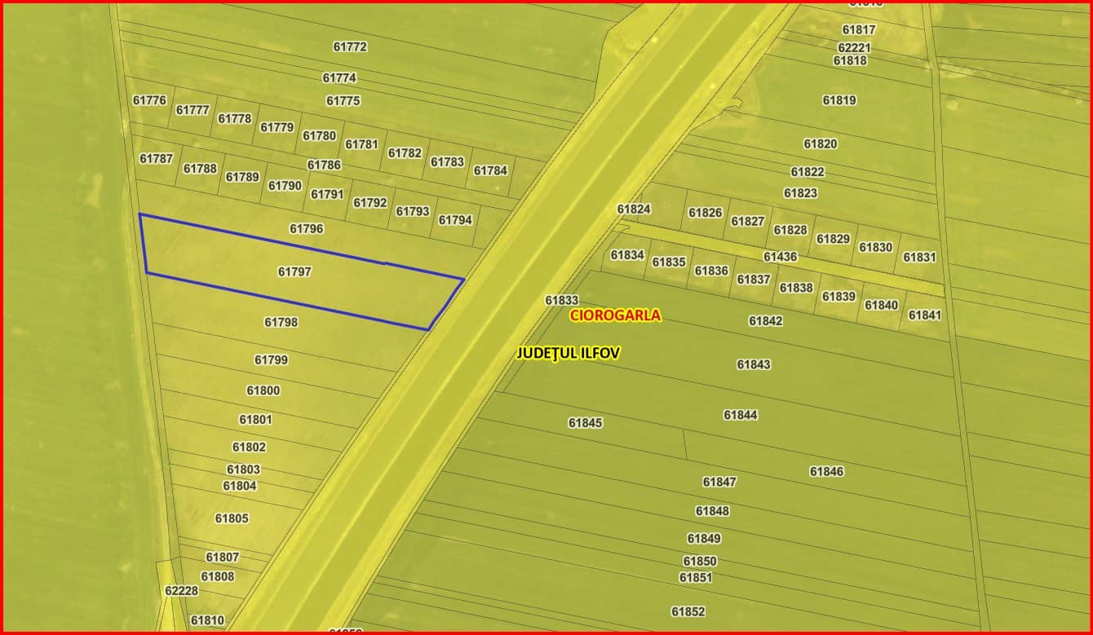Screen dimensions: 1093x635
Task: Pick parcel 61842
Action: coord(765,321)
